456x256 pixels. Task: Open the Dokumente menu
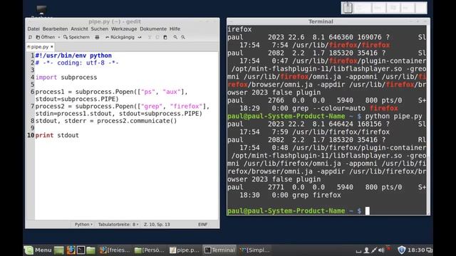153,28
